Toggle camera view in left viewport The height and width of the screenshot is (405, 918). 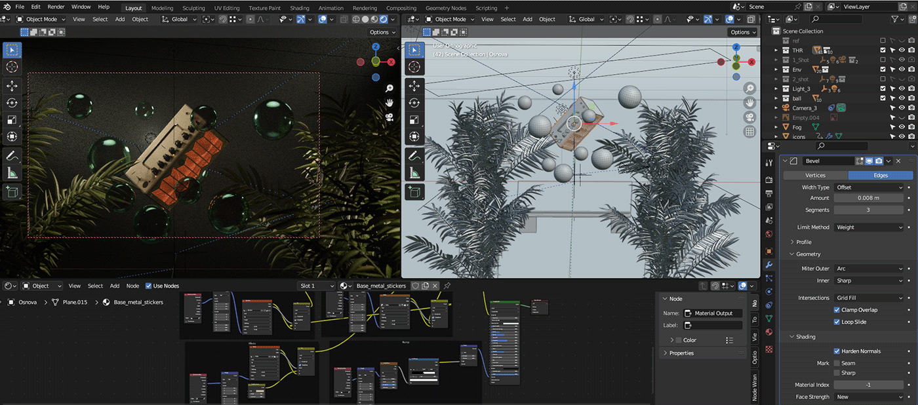pos(389,117)
